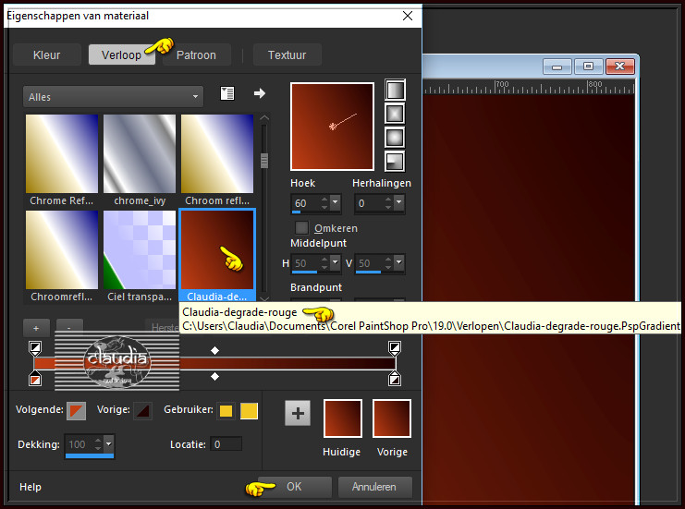Click the lower midpoint diamond on gradient bar

coord(214,376)
